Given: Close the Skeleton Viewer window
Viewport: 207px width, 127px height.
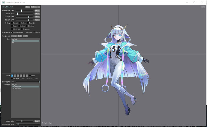Looking at the screenshot, I should 202,2.
